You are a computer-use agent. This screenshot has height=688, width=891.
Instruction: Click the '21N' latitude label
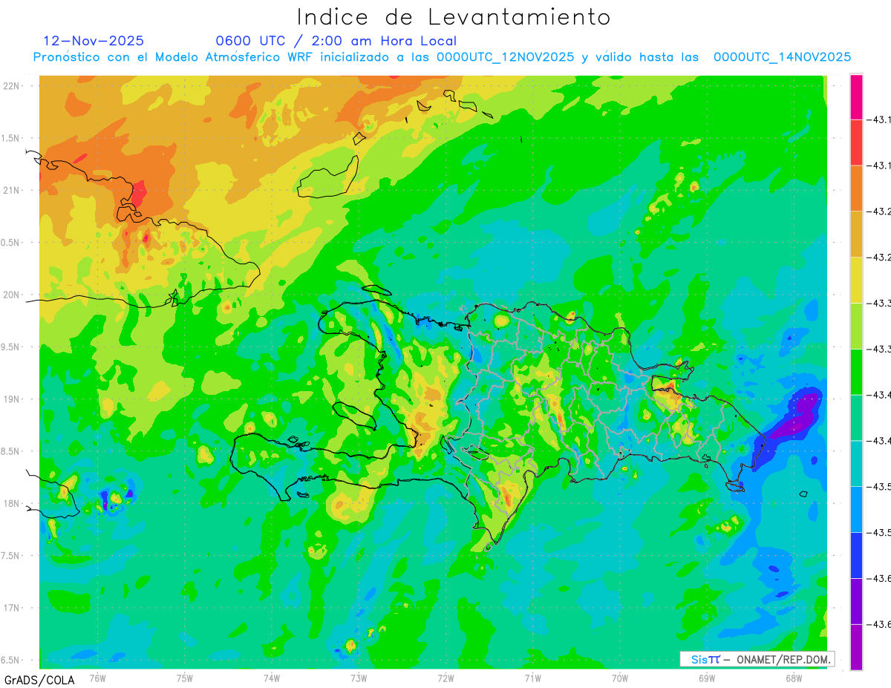click(12, 191)
